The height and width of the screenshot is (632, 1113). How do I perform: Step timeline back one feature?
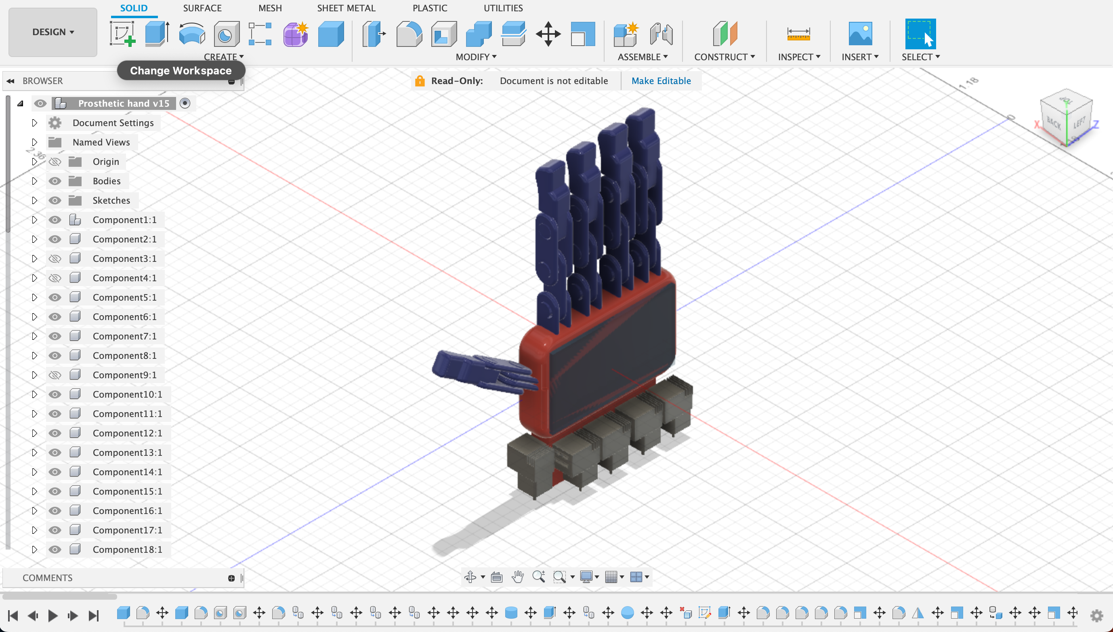33,615
